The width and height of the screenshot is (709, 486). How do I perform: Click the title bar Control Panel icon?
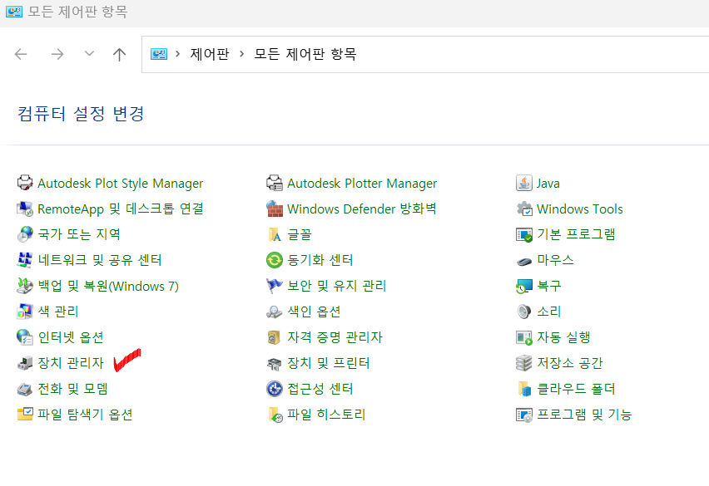point(14,12)
